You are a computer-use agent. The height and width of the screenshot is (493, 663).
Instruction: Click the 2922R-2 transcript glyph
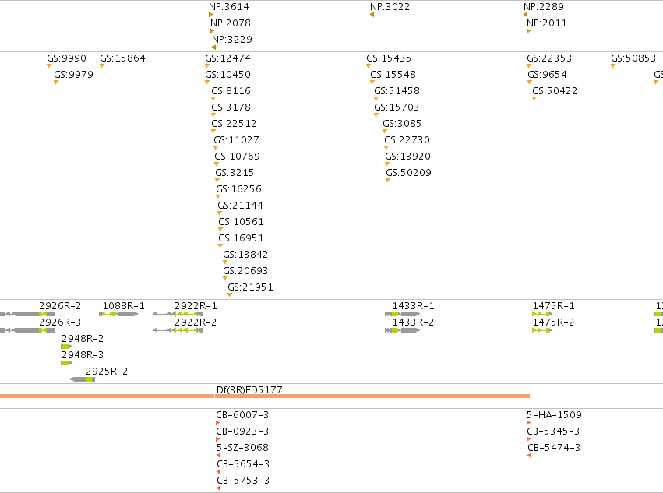click(x=178, y=330)
